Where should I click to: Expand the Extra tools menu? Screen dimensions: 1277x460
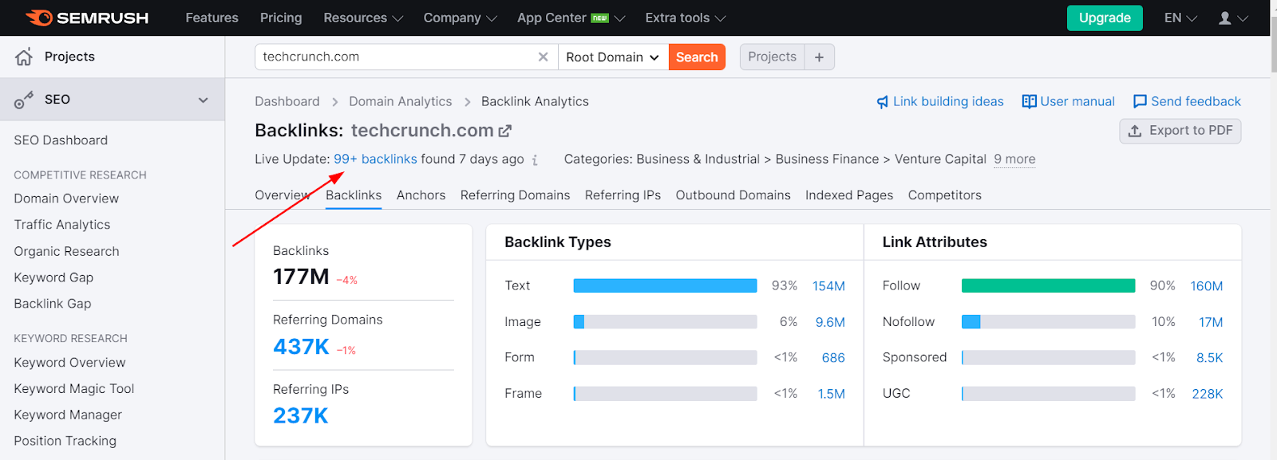(x=685, y=18)
